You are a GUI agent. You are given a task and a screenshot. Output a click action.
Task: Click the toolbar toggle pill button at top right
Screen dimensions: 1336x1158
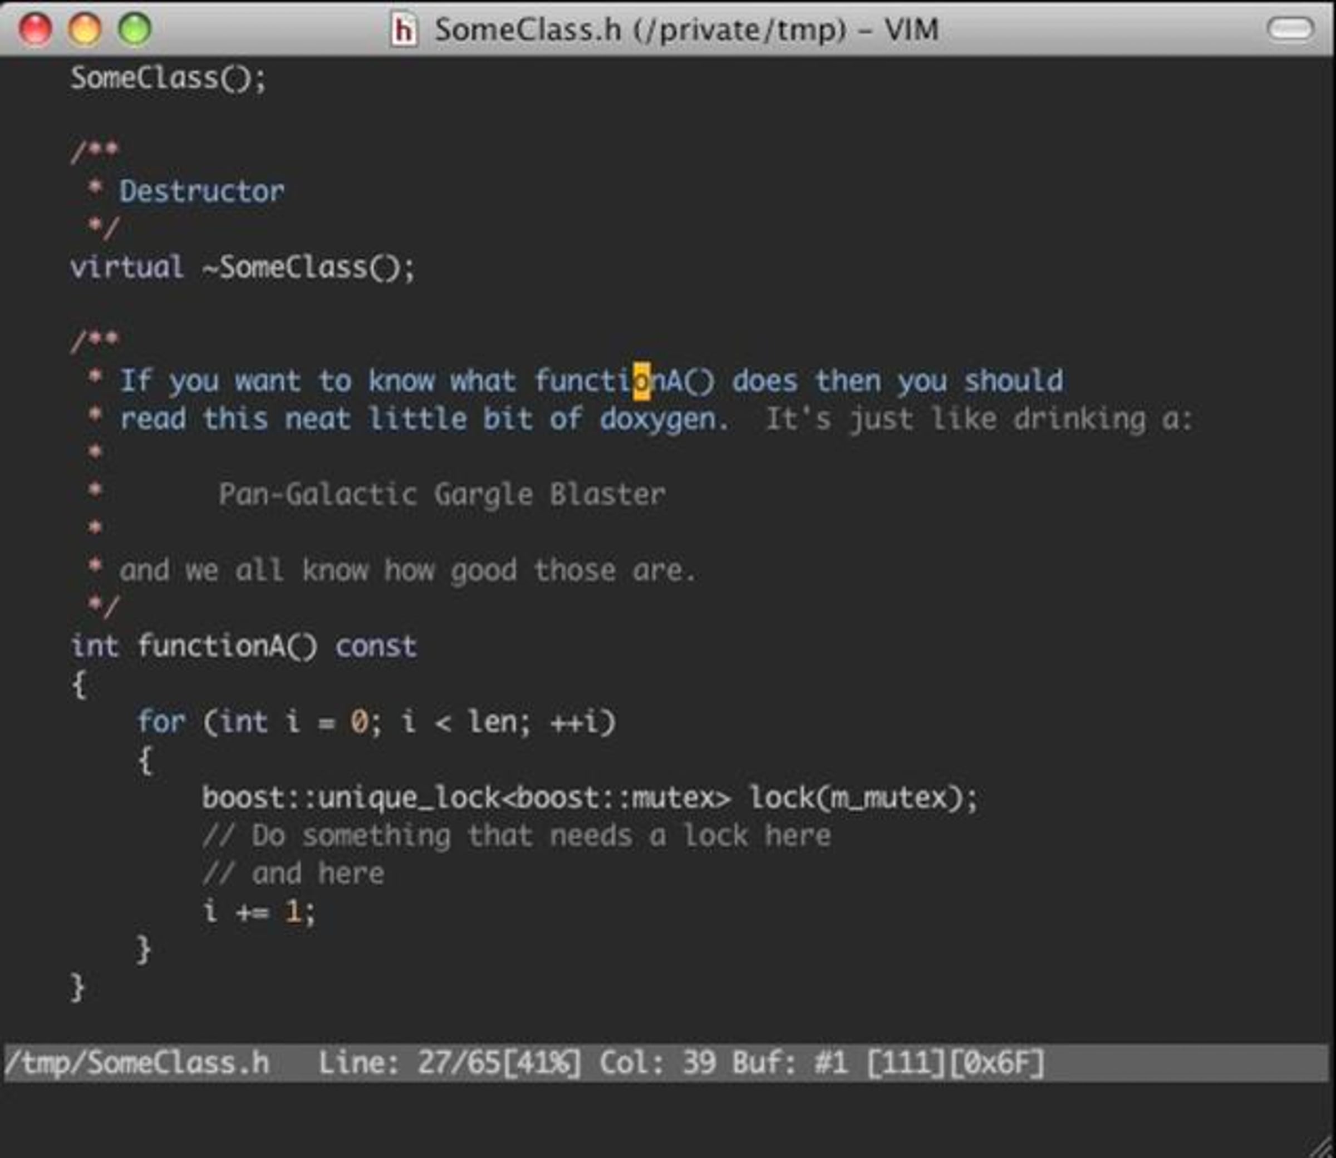[x=1290, y=28]
